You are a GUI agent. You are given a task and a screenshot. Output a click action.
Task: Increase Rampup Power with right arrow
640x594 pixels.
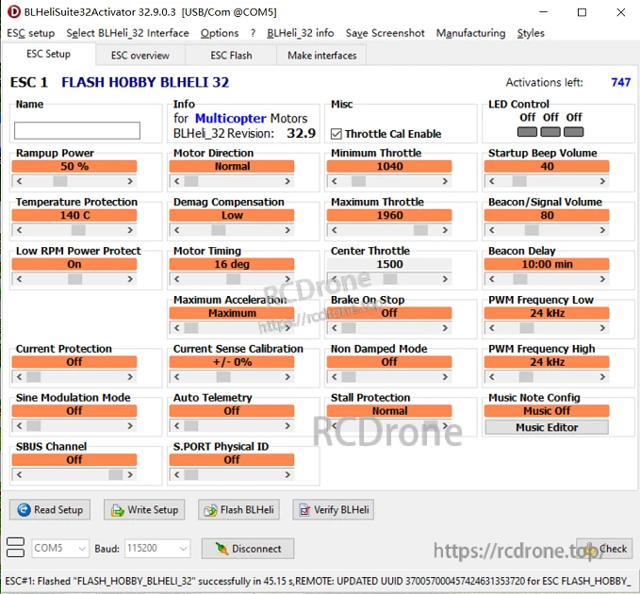[x=130, y=181]
